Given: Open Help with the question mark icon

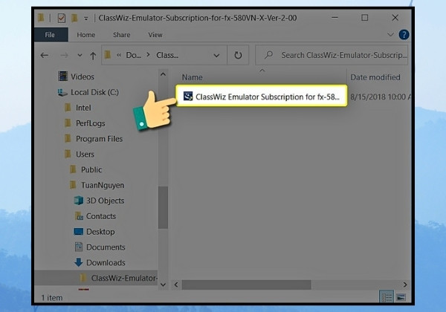Looking at the screenshot, I should click(x=404, y=35).
